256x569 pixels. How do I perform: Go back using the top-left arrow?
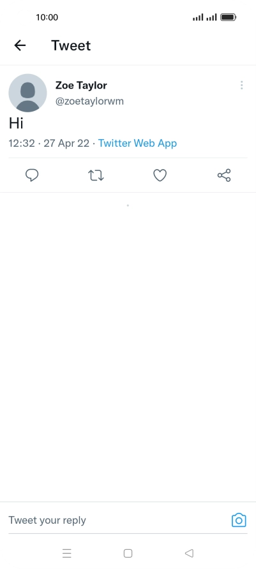pyautogui.click(x=20, y=45)
